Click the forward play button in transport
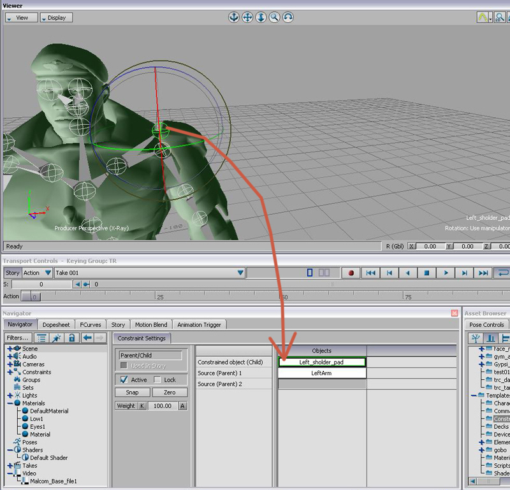This screenshot has width=510, height=490. coord(446,273)
